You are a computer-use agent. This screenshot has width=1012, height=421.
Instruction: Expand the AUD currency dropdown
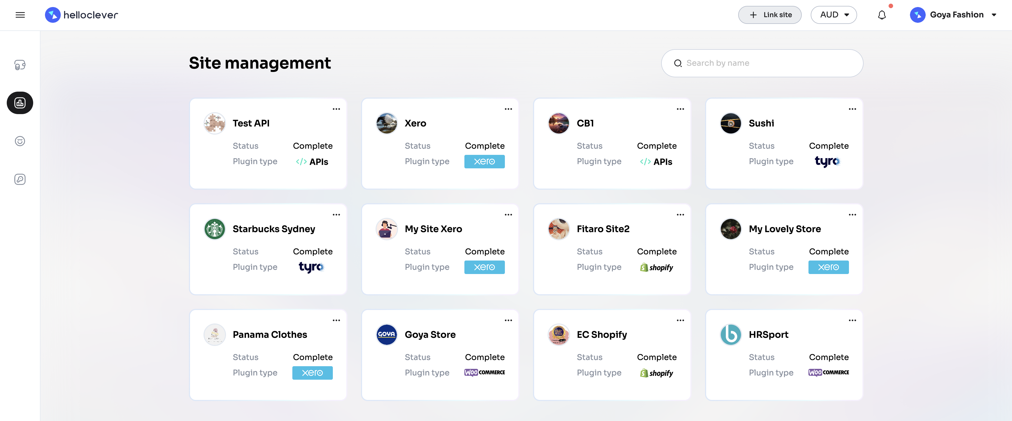(834, 15)
